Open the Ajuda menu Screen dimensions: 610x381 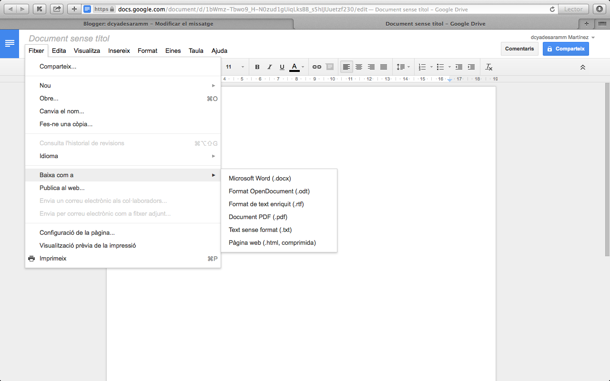pyautogui.click(x=219, y=50)
